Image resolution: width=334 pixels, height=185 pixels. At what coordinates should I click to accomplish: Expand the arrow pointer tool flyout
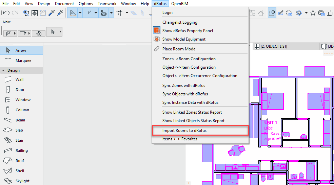click(x=60, y=32)
